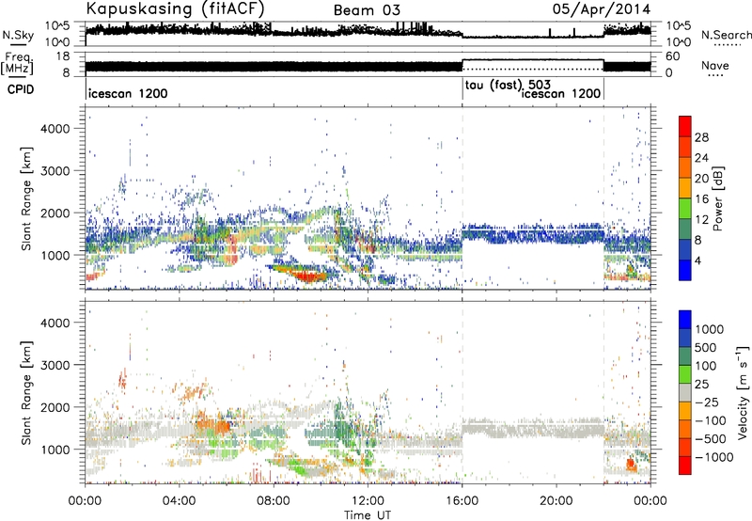The image size is (752, 521).
Task: Pick the dark blue top velocity colorbar segment
Action: pos(685,320)
